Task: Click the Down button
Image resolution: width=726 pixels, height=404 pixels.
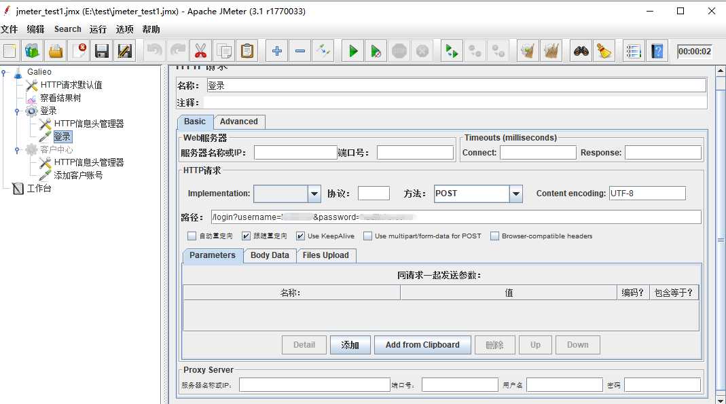Action: 578,345
